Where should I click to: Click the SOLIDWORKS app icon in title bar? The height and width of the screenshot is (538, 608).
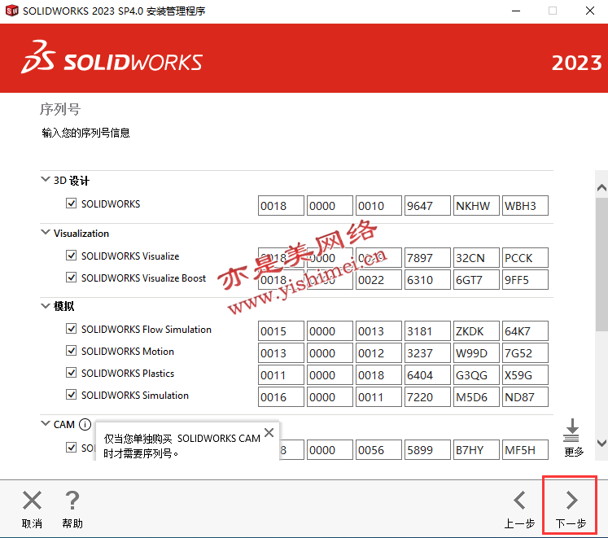click(x=11, y=11)
